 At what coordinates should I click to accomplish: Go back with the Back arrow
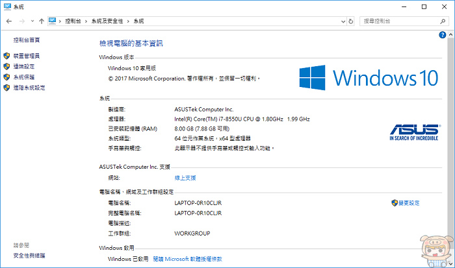click(x=9, y=21)
